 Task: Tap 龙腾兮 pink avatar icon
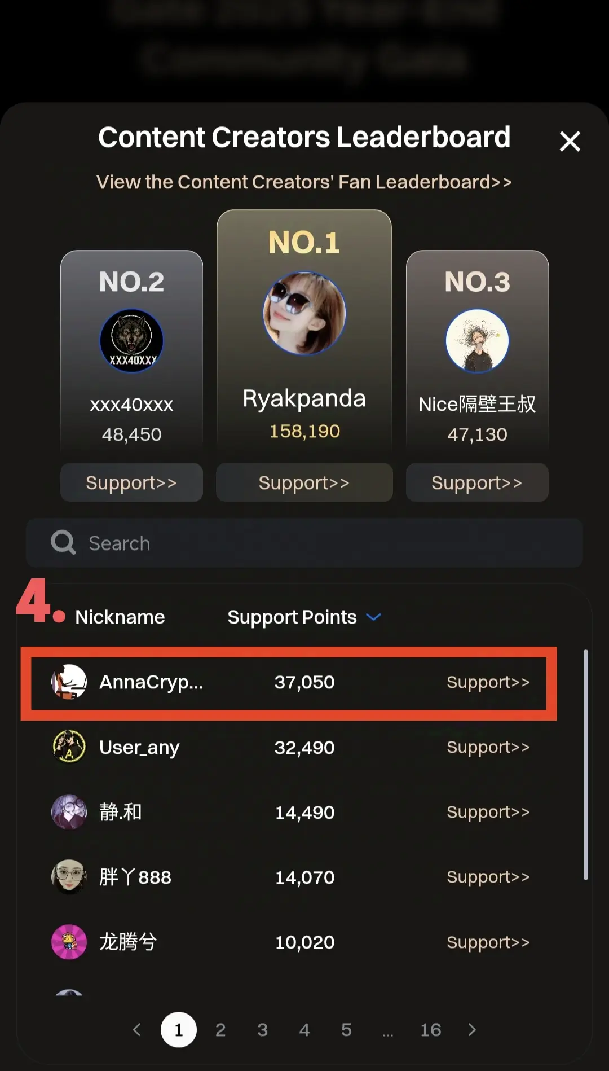(x=69, y=942)
